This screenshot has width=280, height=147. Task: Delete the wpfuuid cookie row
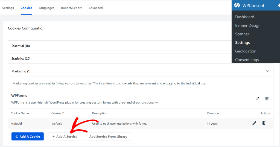[x=264, y=123]
